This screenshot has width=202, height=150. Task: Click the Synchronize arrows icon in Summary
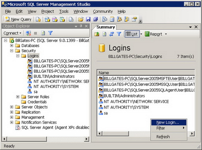(x=111, y=34)
